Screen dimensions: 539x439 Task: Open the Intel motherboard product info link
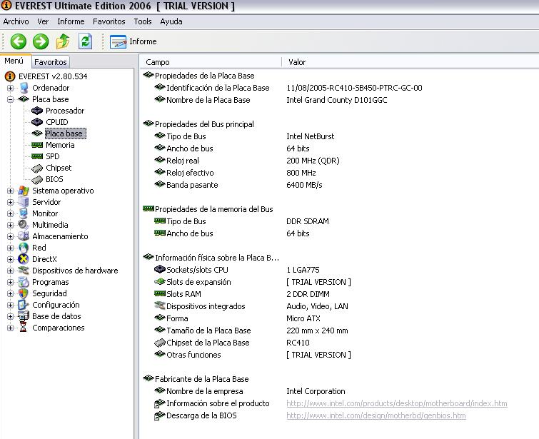click(396, 403)
